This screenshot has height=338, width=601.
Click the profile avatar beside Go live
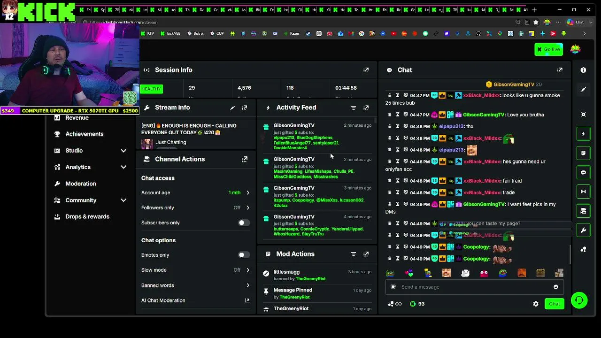pyautogui.click(x=575, y=49)
